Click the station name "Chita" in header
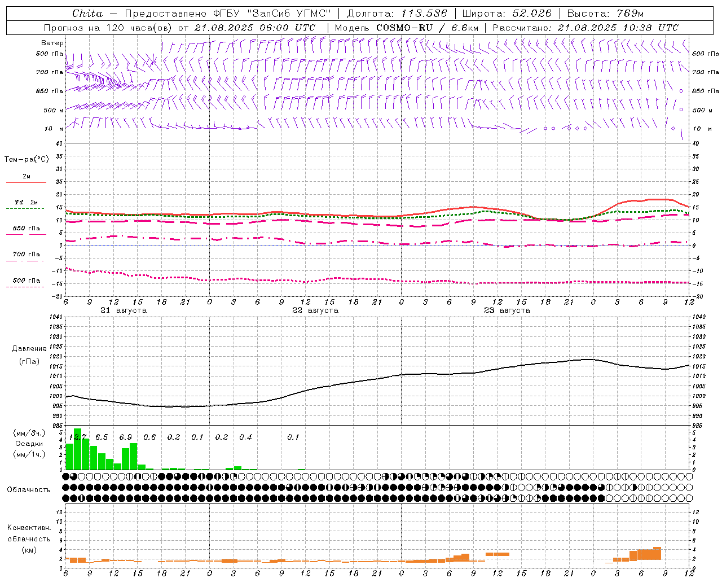This screenshot has width=722, height=578. (87, 14)
